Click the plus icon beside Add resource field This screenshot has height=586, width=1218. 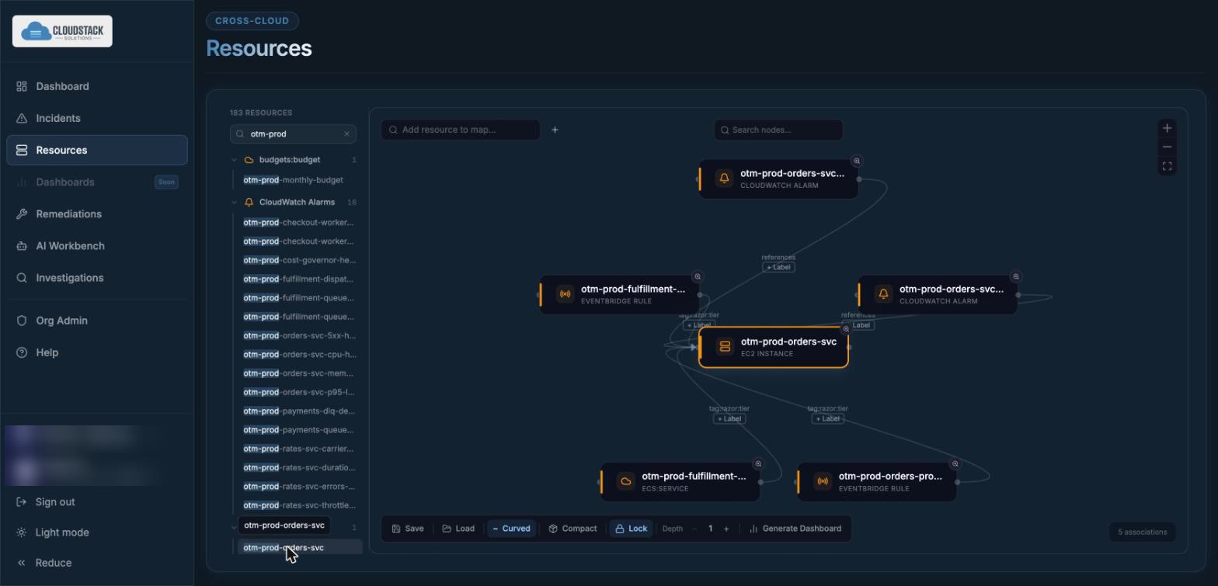click(555, 130)
